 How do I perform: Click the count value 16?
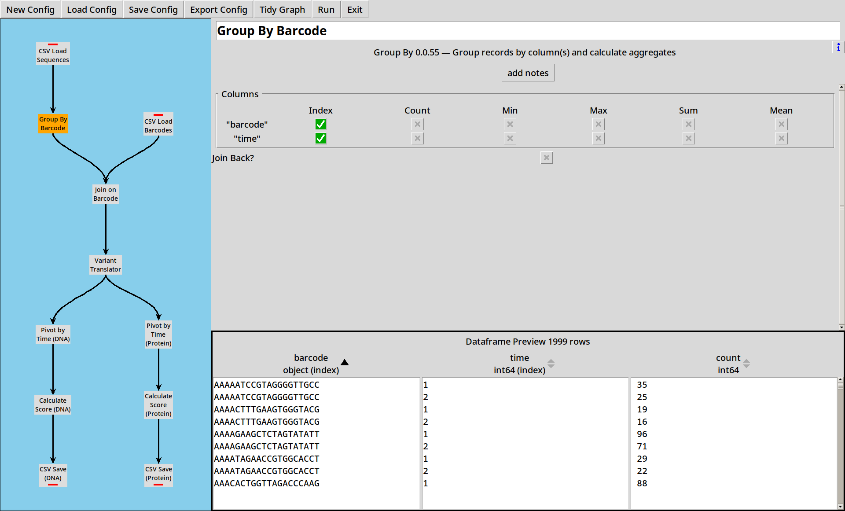pos(642,422)
